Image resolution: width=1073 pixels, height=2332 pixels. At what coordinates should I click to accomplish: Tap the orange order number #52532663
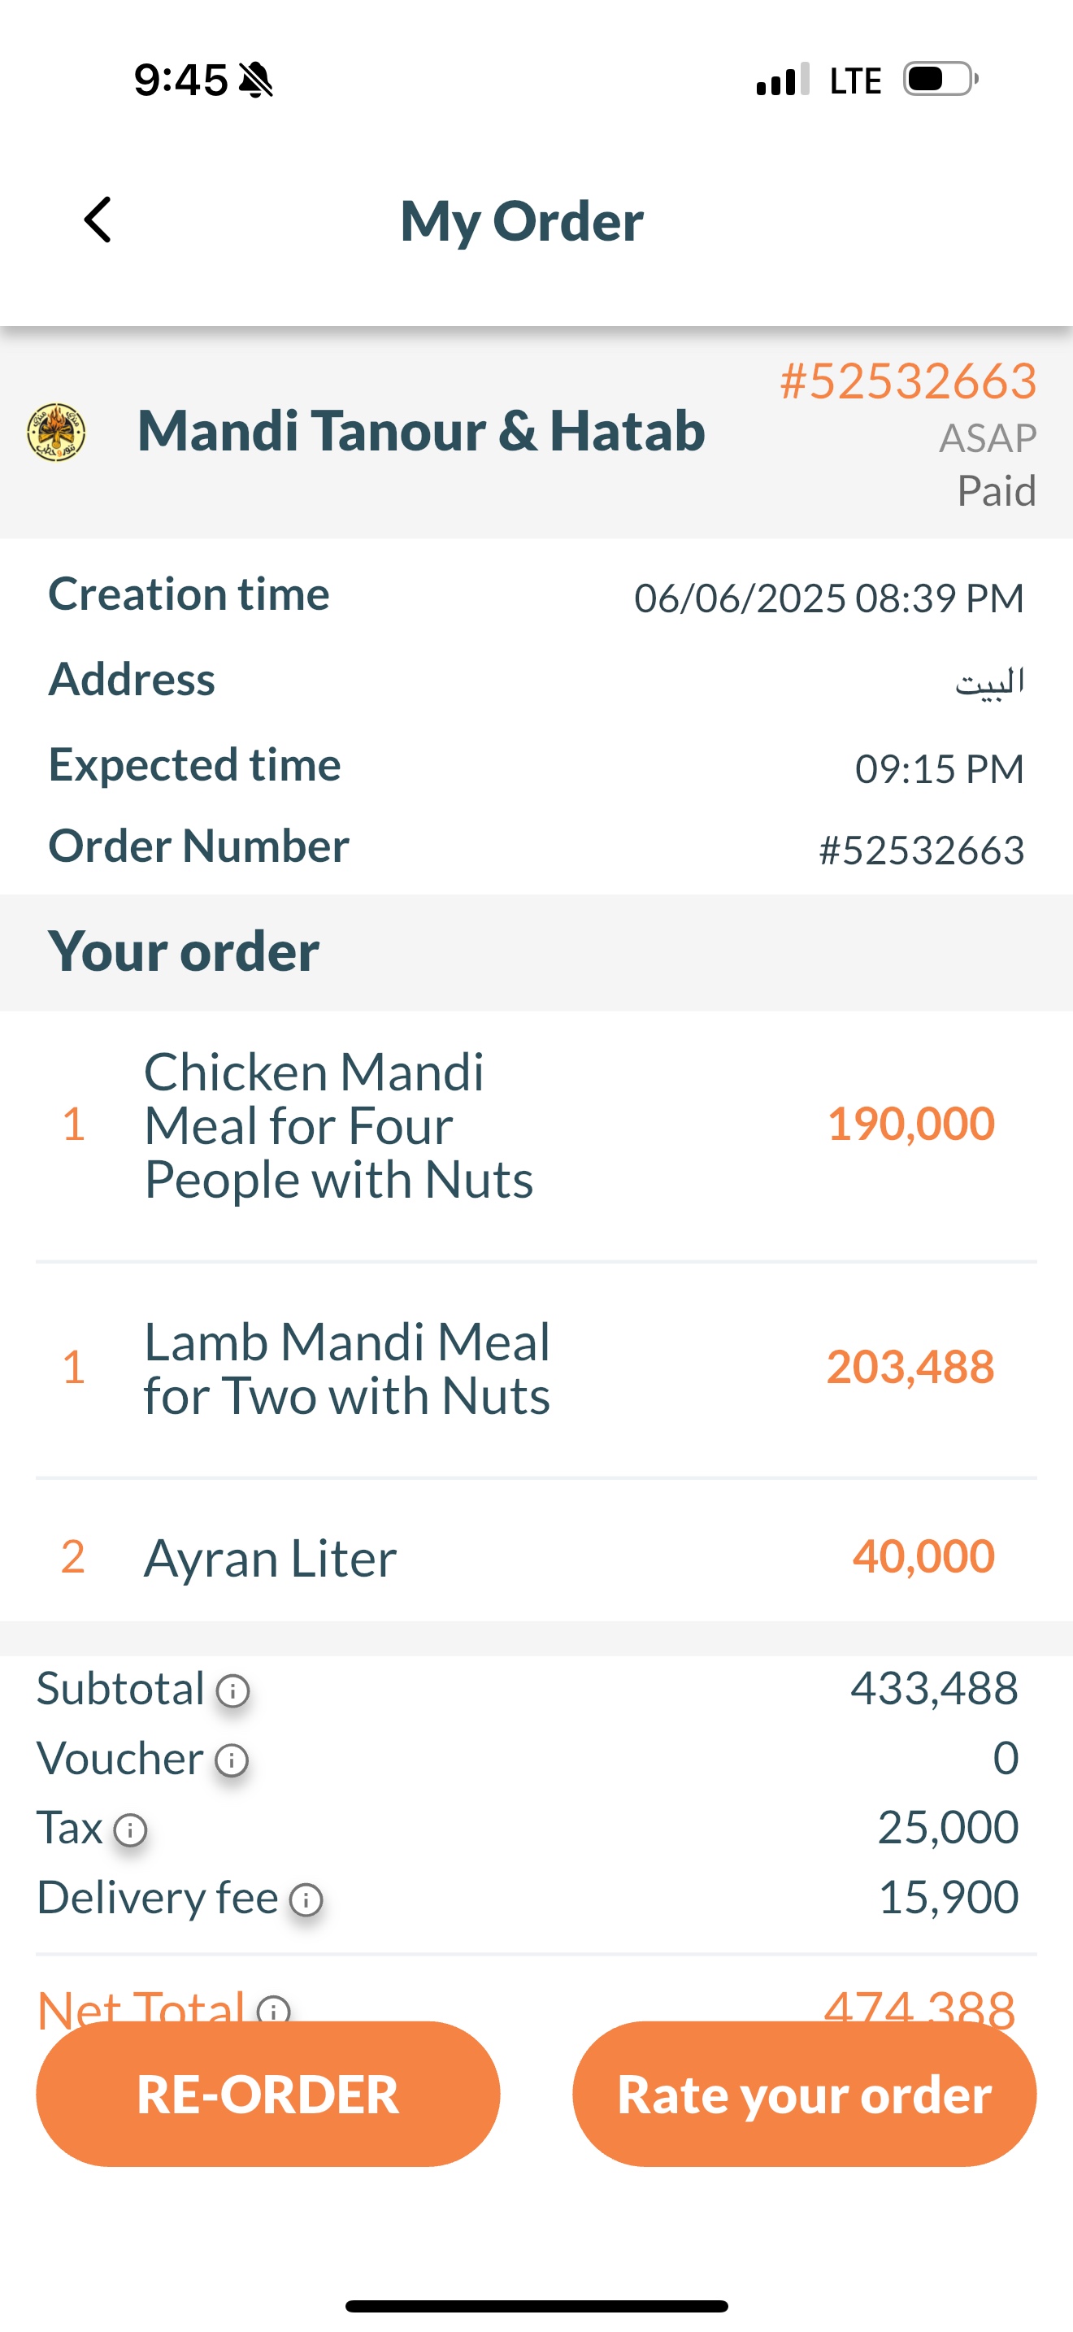tap(907, 381)
